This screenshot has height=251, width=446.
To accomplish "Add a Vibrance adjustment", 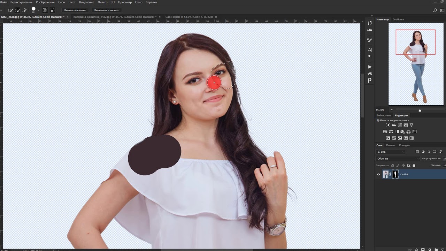I will point(412,125).
